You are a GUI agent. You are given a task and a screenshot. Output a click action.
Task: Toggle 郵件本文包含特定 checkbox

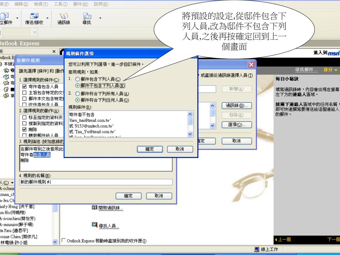pyautogui.click(x=25, y=99)
